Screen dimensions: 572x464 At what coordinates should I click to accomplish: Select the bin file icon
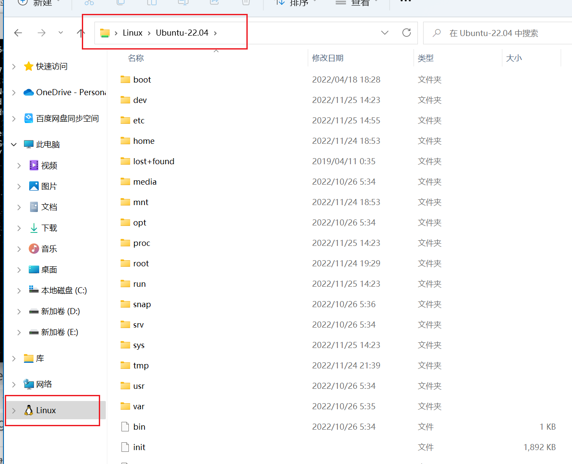pos(125,427)
